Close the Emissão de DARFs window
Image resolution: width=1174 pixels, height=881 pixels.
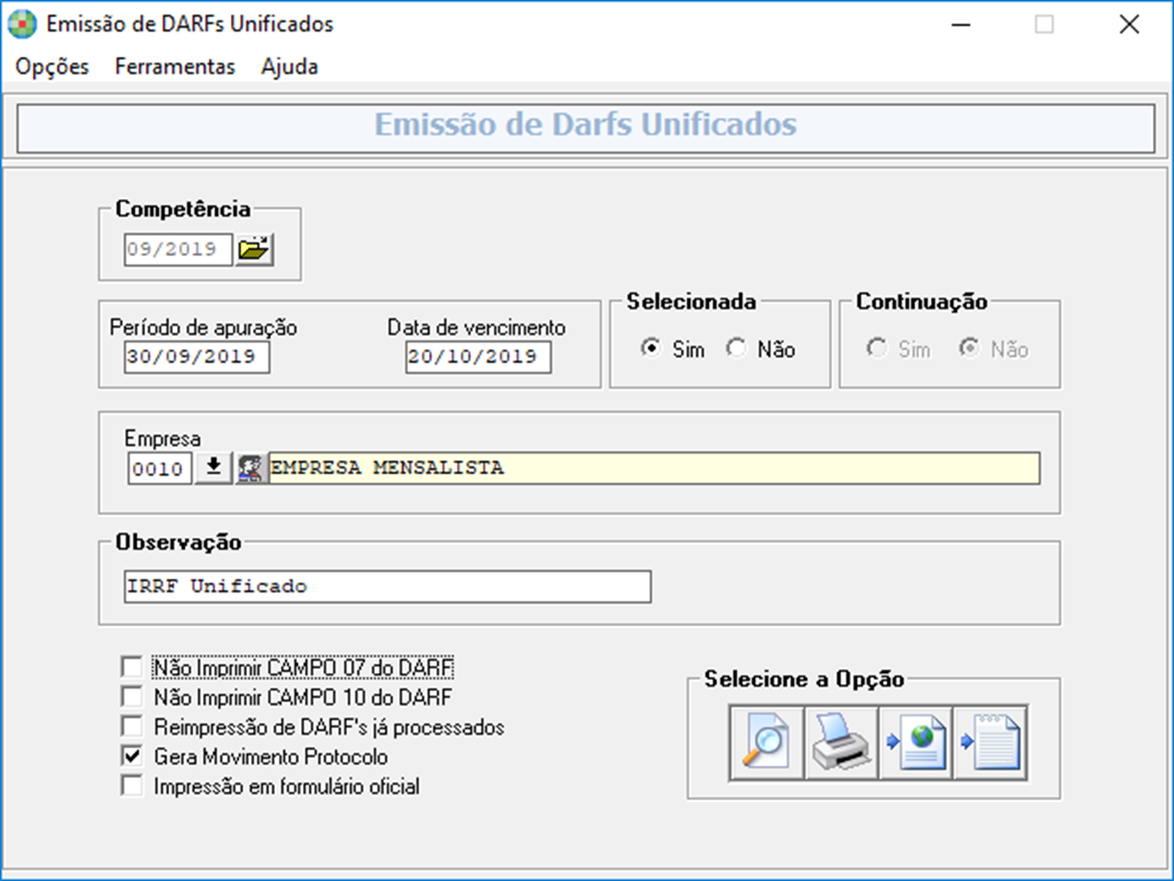coord(1129,25)
